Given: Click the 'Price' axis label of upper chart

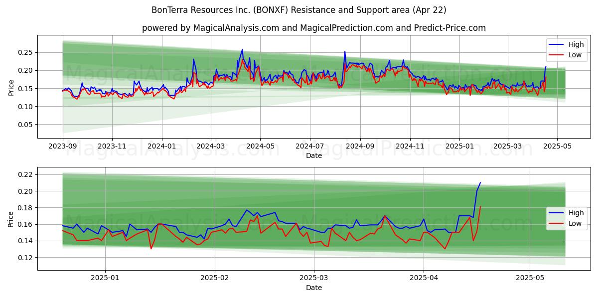Looking at the screenshot, I should pyautogui.click(x=11, y=88).
